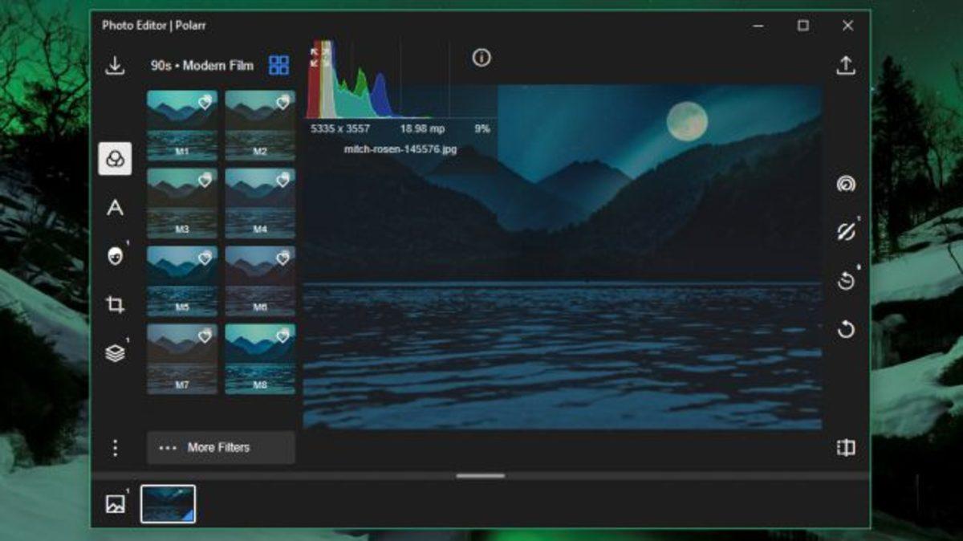Image resolution: width=963 pixels, height=541 pixels.
Task: Open the filter collections grid
Action: pyautogui.click(x=279, y=65)
